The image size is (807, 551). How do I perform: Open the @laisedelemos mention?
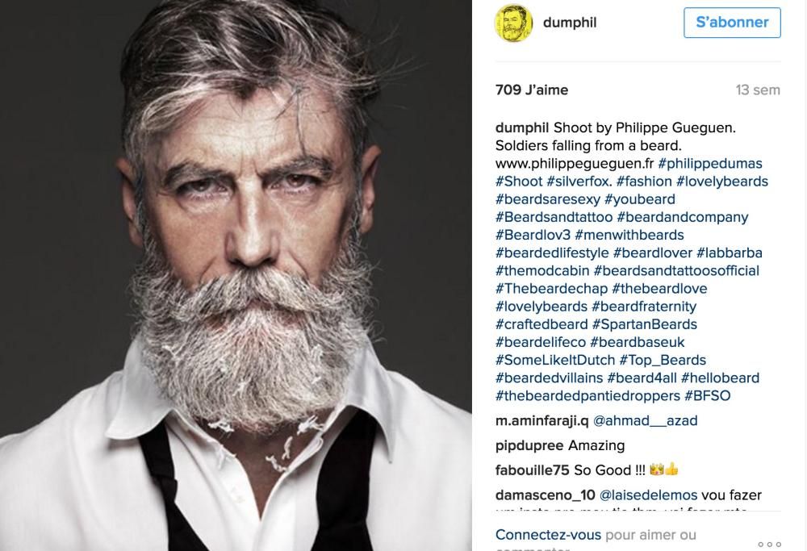648,495
